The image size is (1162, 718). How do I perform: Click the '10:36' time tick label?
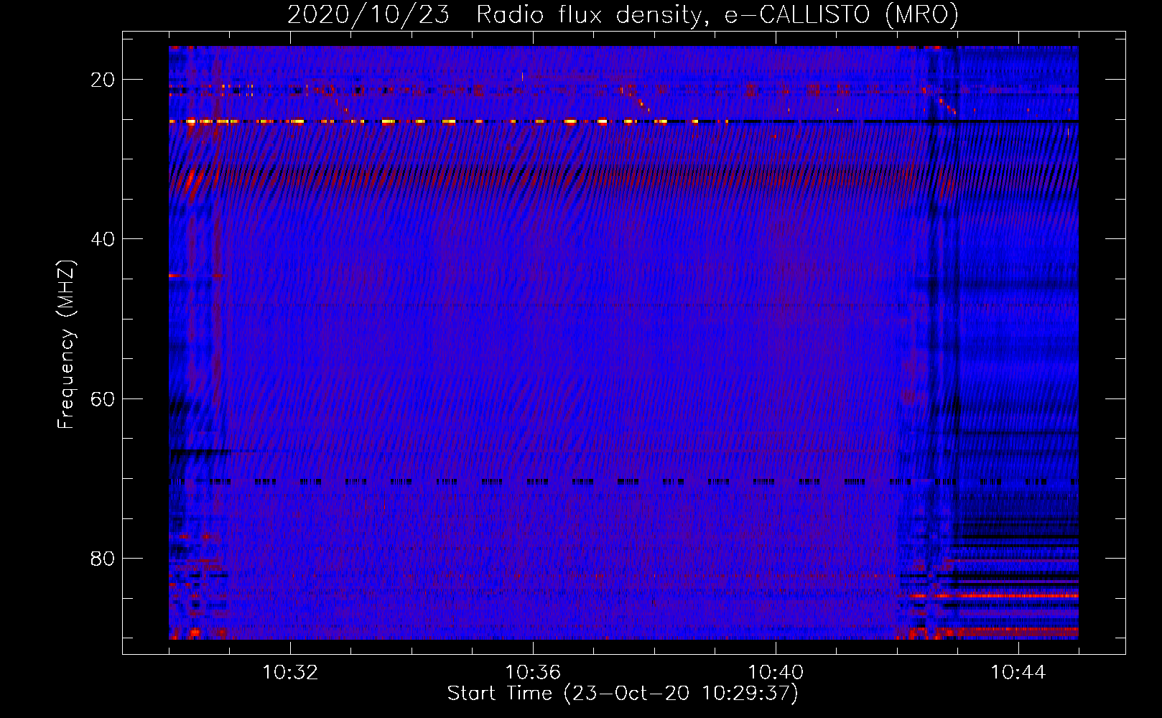point(533,673)
